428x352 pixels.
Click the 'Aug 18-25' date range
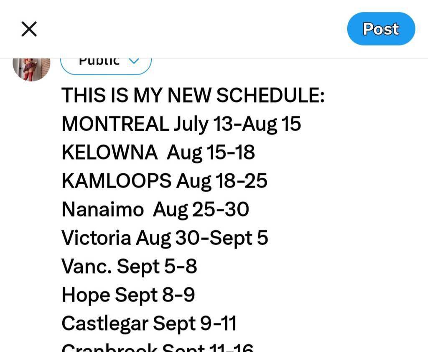pyautogui.click(x=222, y=181)
